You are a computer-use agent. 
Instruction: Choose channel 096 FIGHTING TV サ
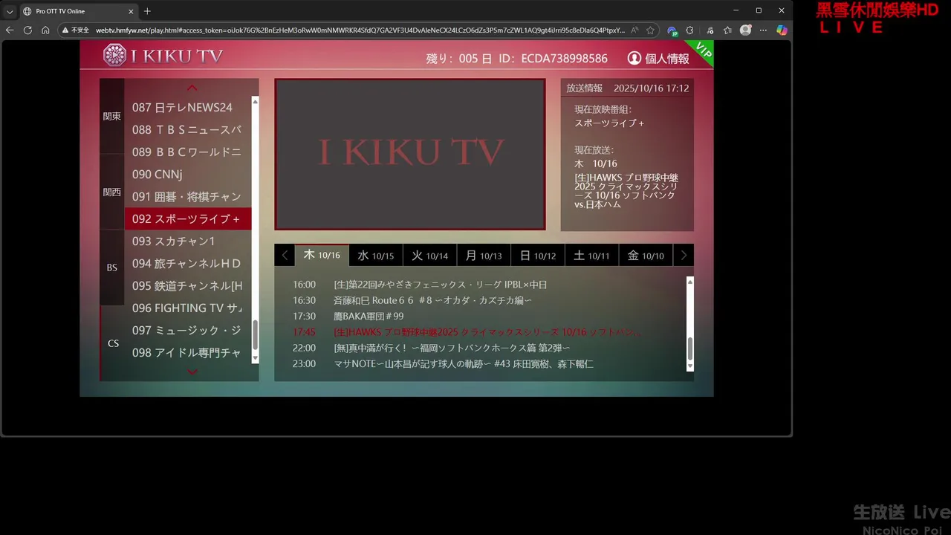[x=187, y=308]
